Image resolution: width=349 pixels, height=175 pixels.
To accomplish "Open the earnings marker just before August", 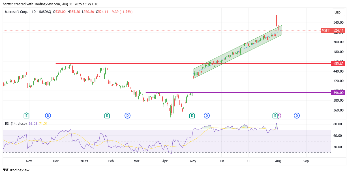I will tap(275, 115).
